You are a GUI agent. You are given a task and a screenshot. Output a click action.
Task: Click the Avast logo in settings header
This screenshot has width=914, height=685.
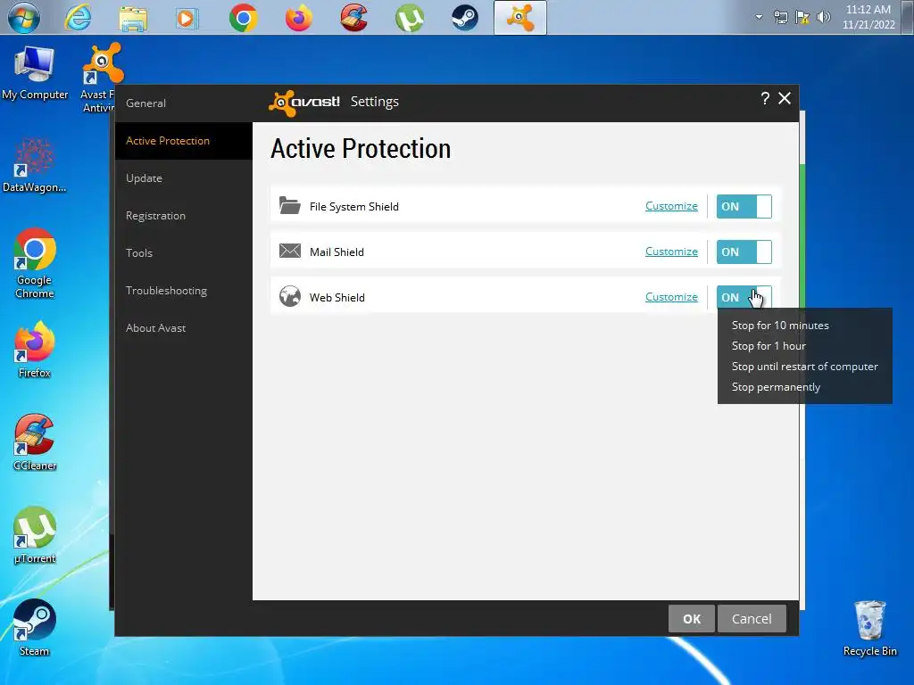(x=304, y=103)
